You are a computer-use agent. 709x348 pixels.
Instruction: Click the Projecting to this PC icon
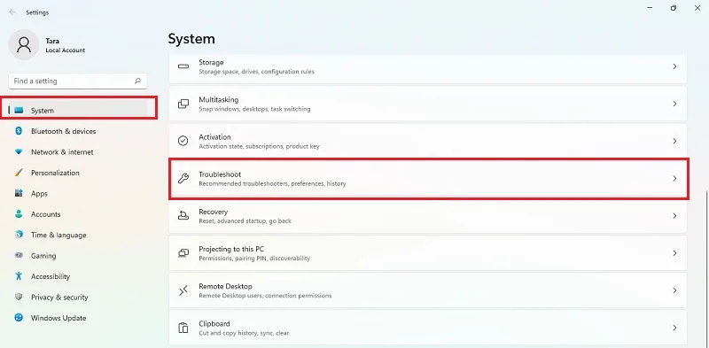pos(183,253)
